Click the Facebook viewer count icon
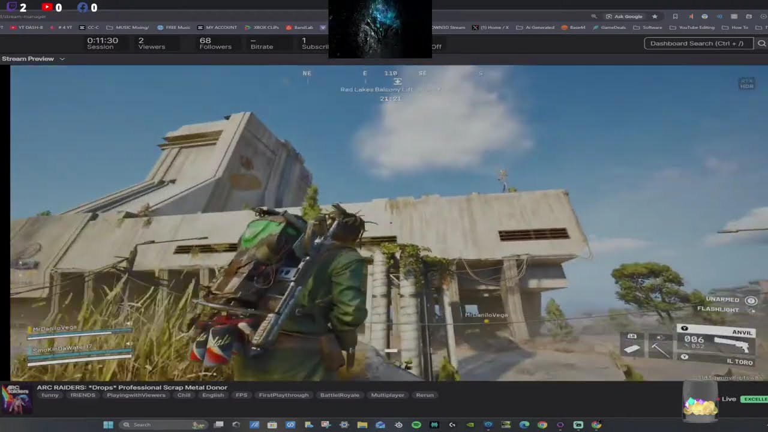The height and width of the screenshot is (432, 768). pyautogui.click(x=83, y=8)
